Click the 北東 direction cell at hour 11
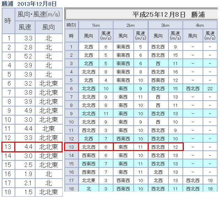This screenshot has height=197, width=219. [48, 129]
